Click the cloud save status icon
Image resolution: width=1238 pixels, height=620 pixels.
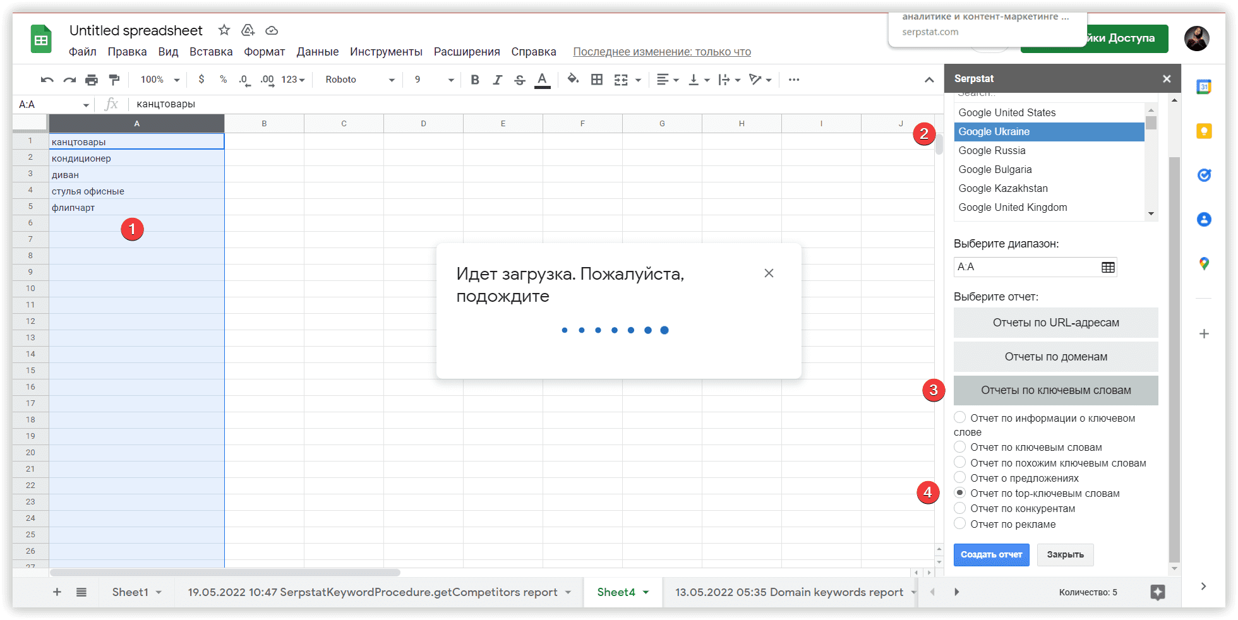click(272, 30)
